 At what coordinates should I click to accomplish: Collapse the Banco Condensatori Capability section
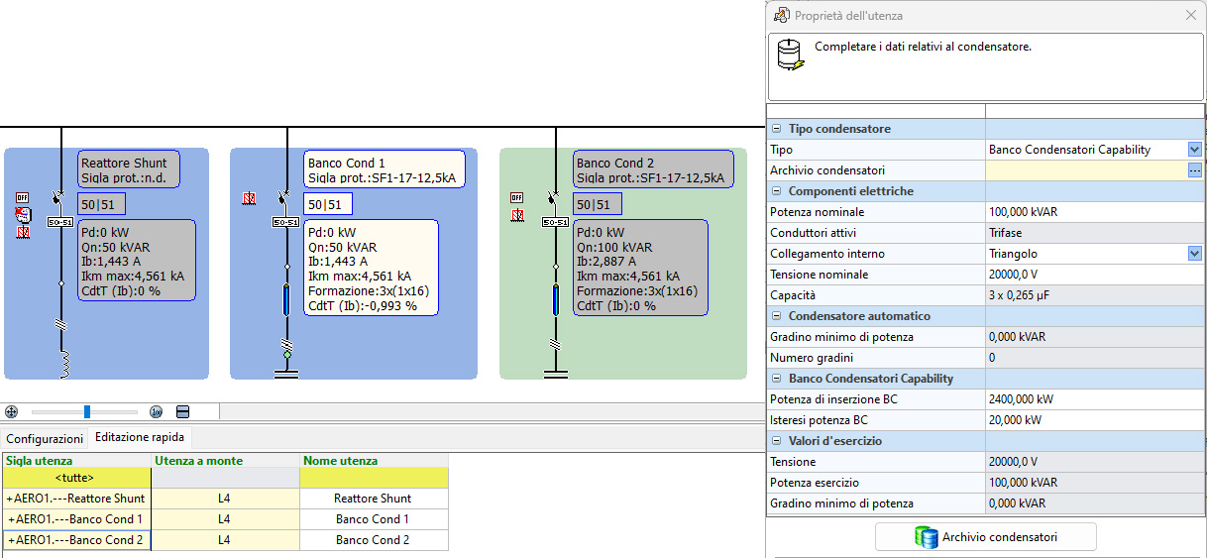(777, 379)
